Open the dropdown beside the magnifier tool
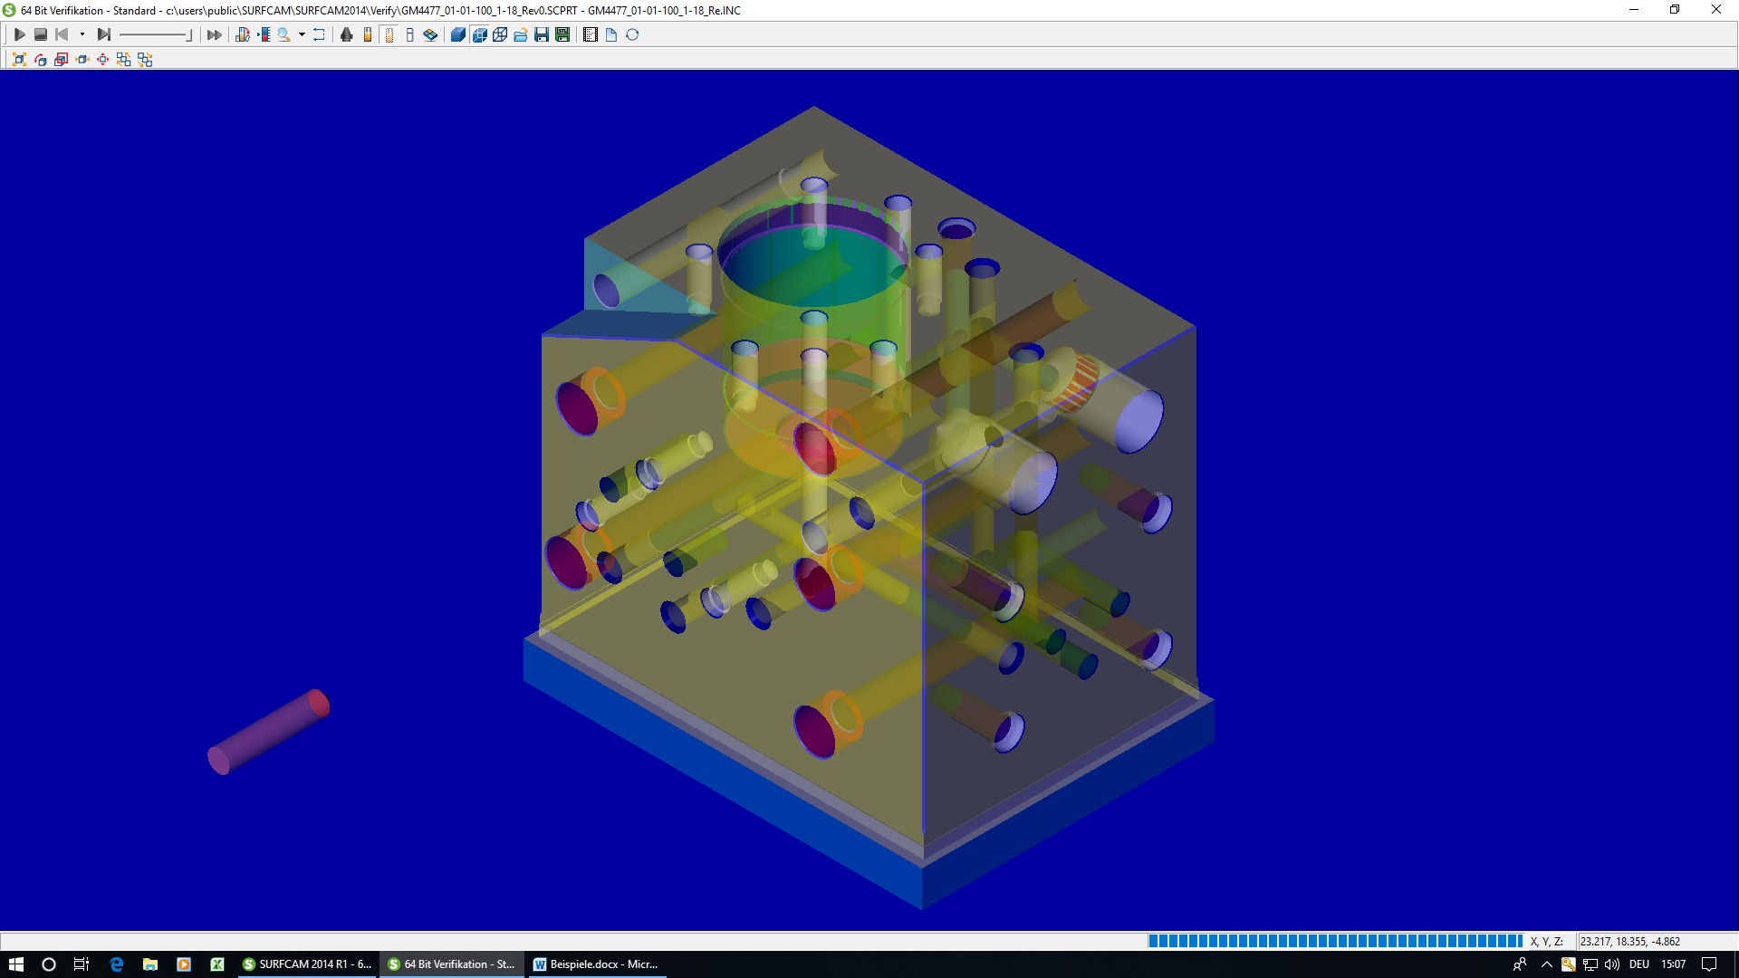 pos(302,34)
